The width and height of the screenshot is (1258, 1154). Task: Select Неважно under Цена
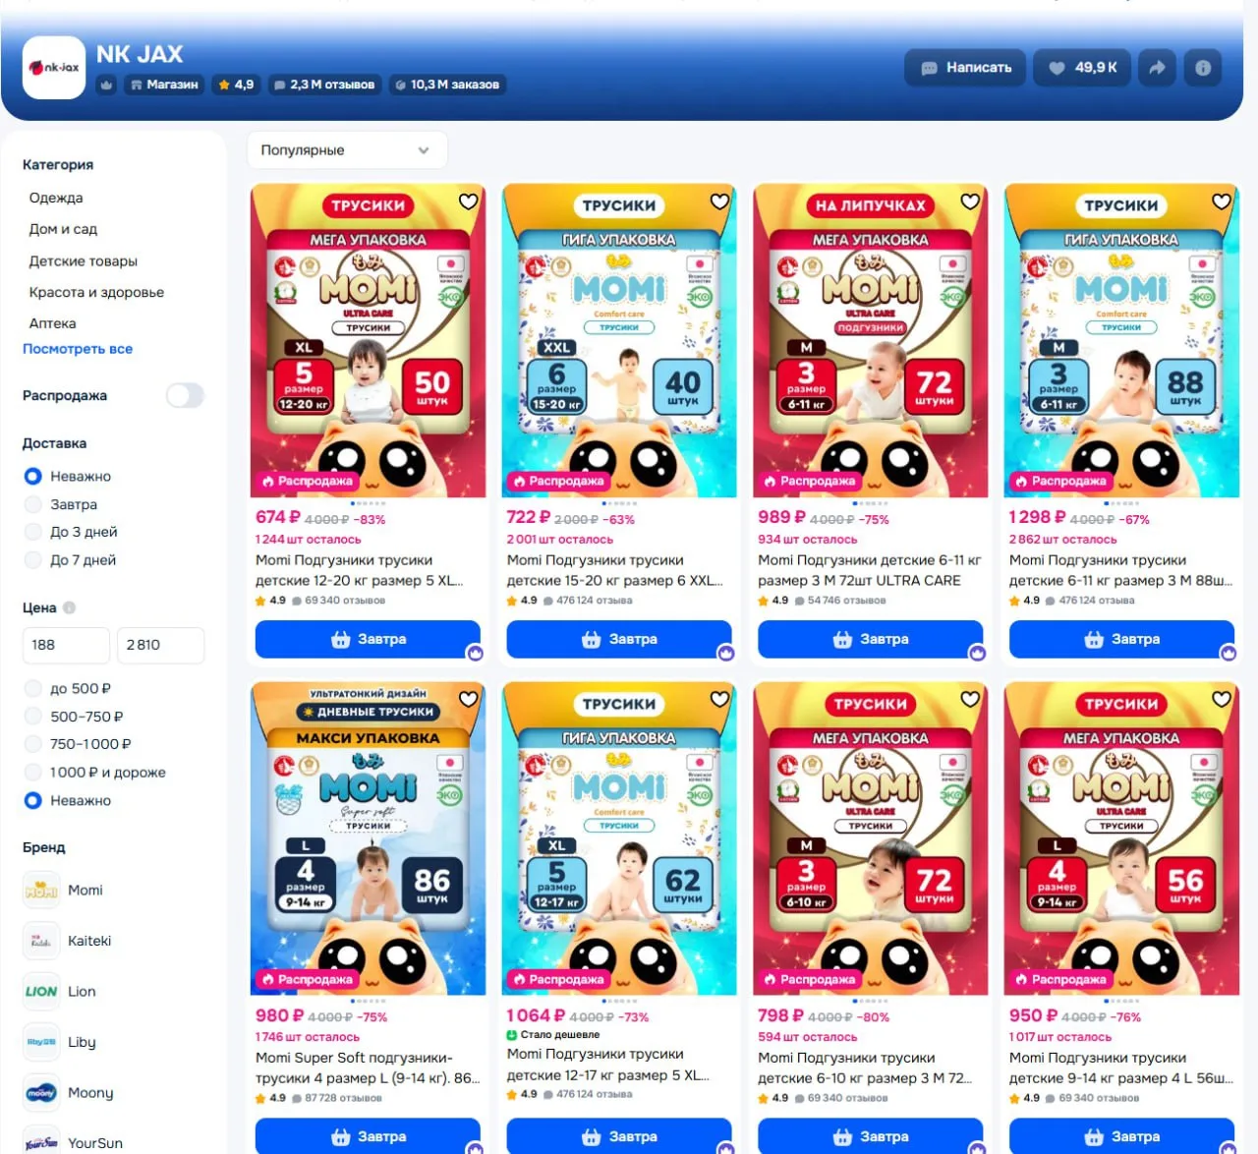(x=32, y=800)
